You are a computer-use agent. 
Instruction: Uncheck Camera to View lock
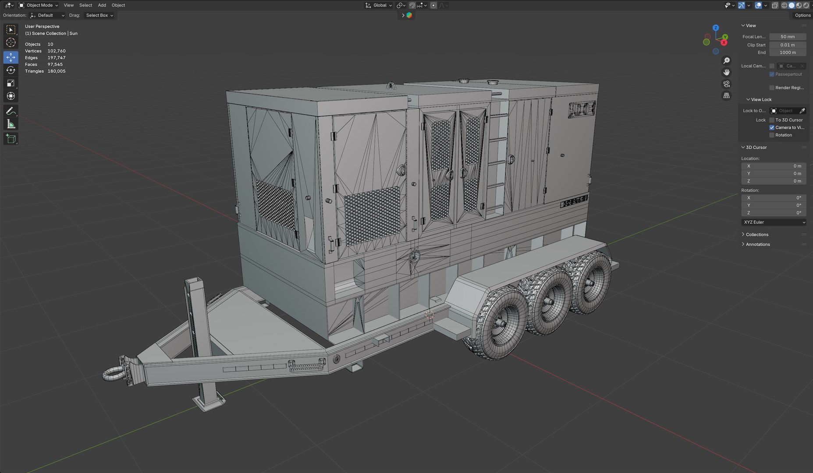pyautogui.click(x=772, y=127)
